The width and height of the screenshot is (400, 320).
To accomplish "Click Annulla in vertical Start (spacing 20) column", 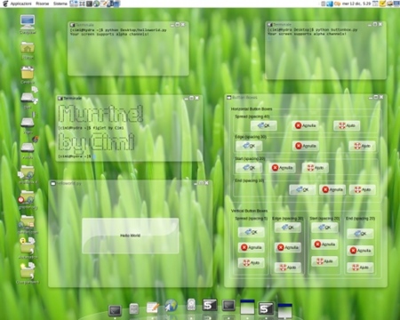I will [x=324, y=244].
